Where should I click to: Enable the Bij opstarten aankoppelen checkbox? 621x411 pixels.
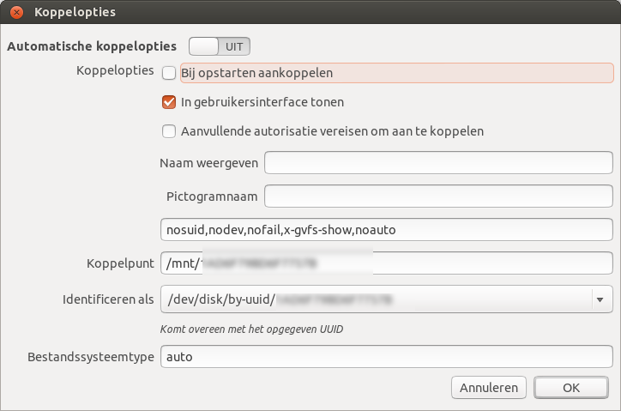[x=169, y=73]
